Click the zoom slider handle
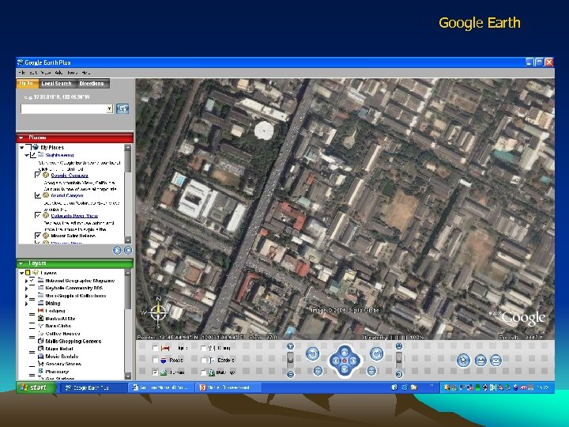Viewport: 569px width, 427px height. tap(290, 357)
